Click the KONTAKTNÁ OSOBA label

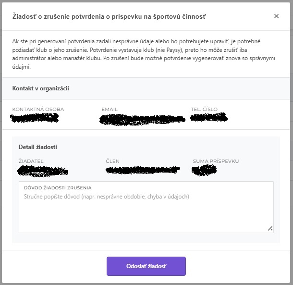38,109
